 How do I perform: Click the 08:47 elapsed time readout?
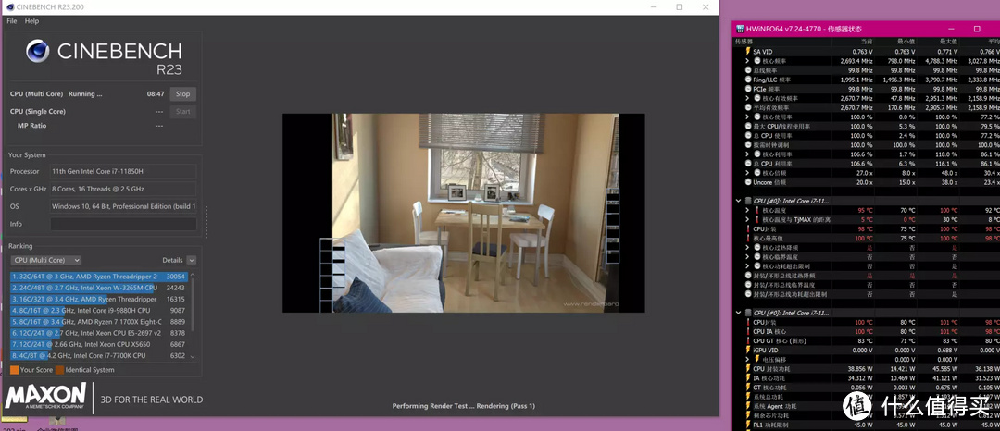(x=156, y=94)
